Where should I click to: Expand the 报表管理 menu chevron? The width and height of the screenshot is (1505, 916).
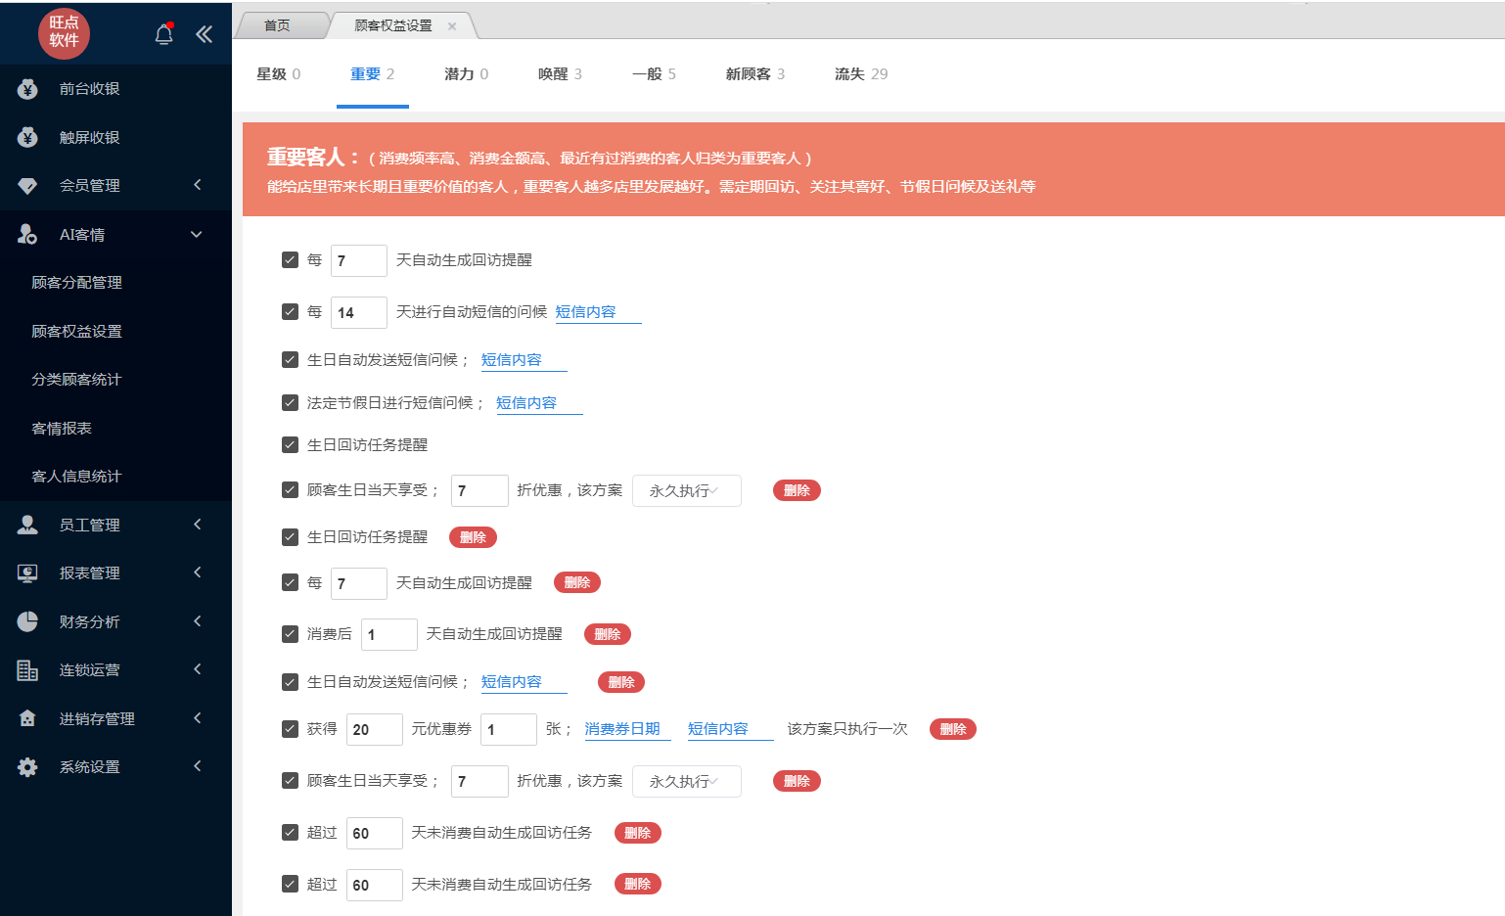(x=197, y=572)
